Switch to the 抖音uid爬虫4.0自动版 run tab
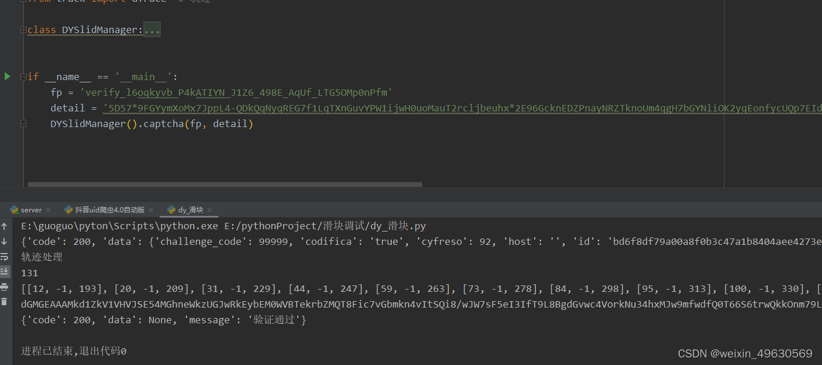 [x=110, y=210]
